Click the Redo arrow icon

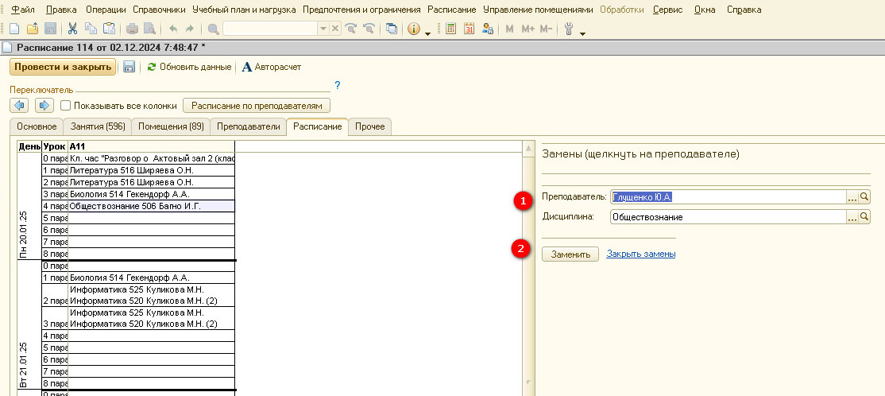[x=190, y=29]
